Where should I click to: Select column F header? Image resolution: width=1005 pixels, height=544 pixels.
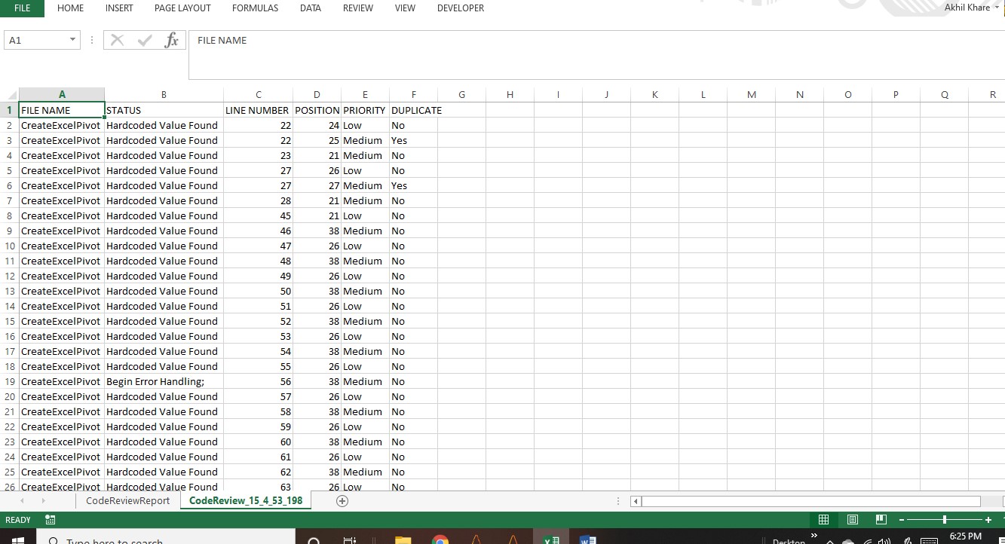(413, 95)
